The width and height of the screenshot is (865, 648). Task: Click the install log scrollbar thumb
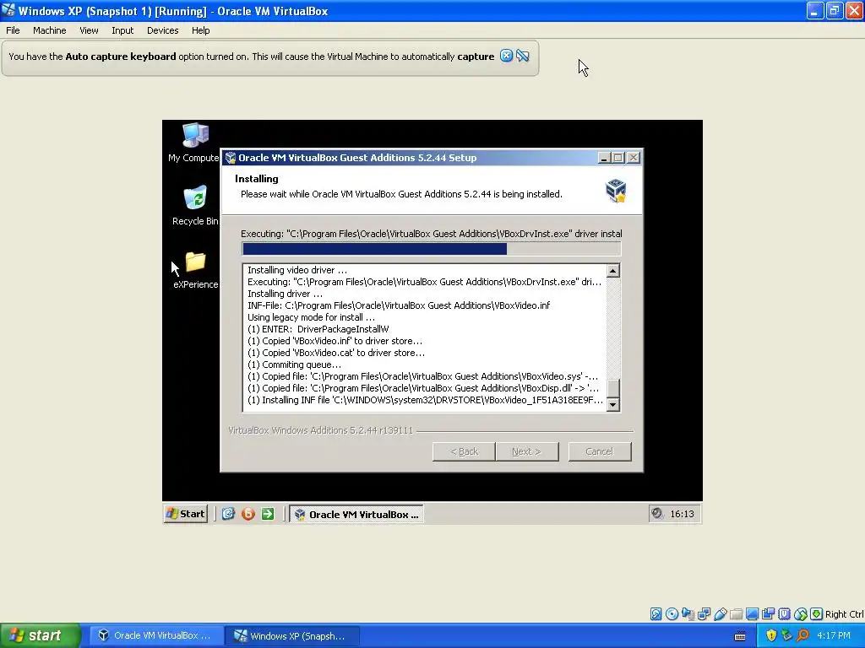pyautogui.click(x=613, y=388)
